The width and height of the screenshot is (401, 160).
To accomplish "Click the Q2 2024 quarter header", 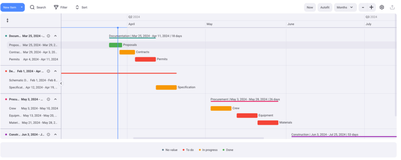I will click(x=134, y=17).
